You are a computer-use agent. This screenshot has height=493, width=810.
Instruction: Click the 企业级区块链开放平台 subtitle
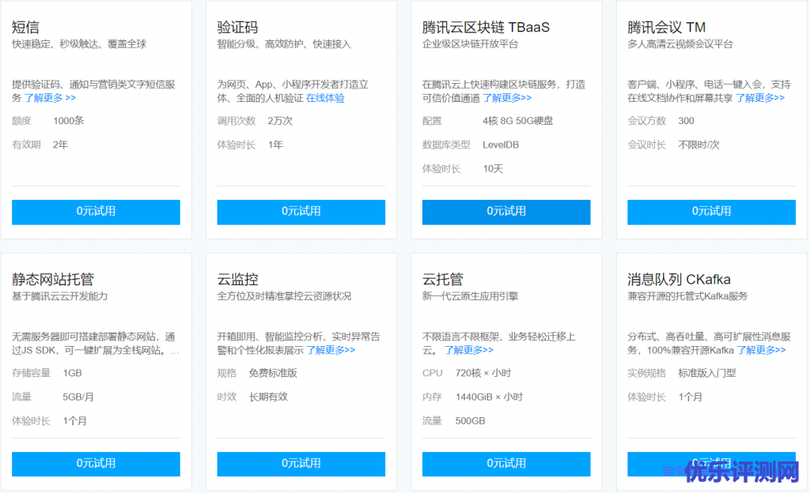[x=470, y=44]
